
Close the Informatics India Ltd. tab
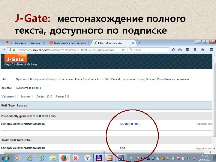pyautogui.click(x=133, y=43)
